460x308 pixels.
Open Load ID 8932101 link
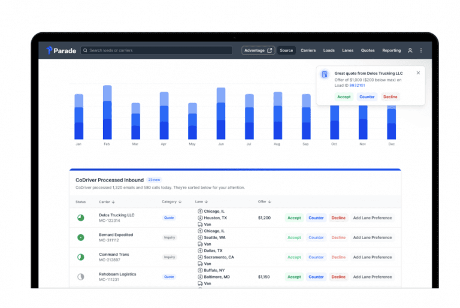point(357,86)
